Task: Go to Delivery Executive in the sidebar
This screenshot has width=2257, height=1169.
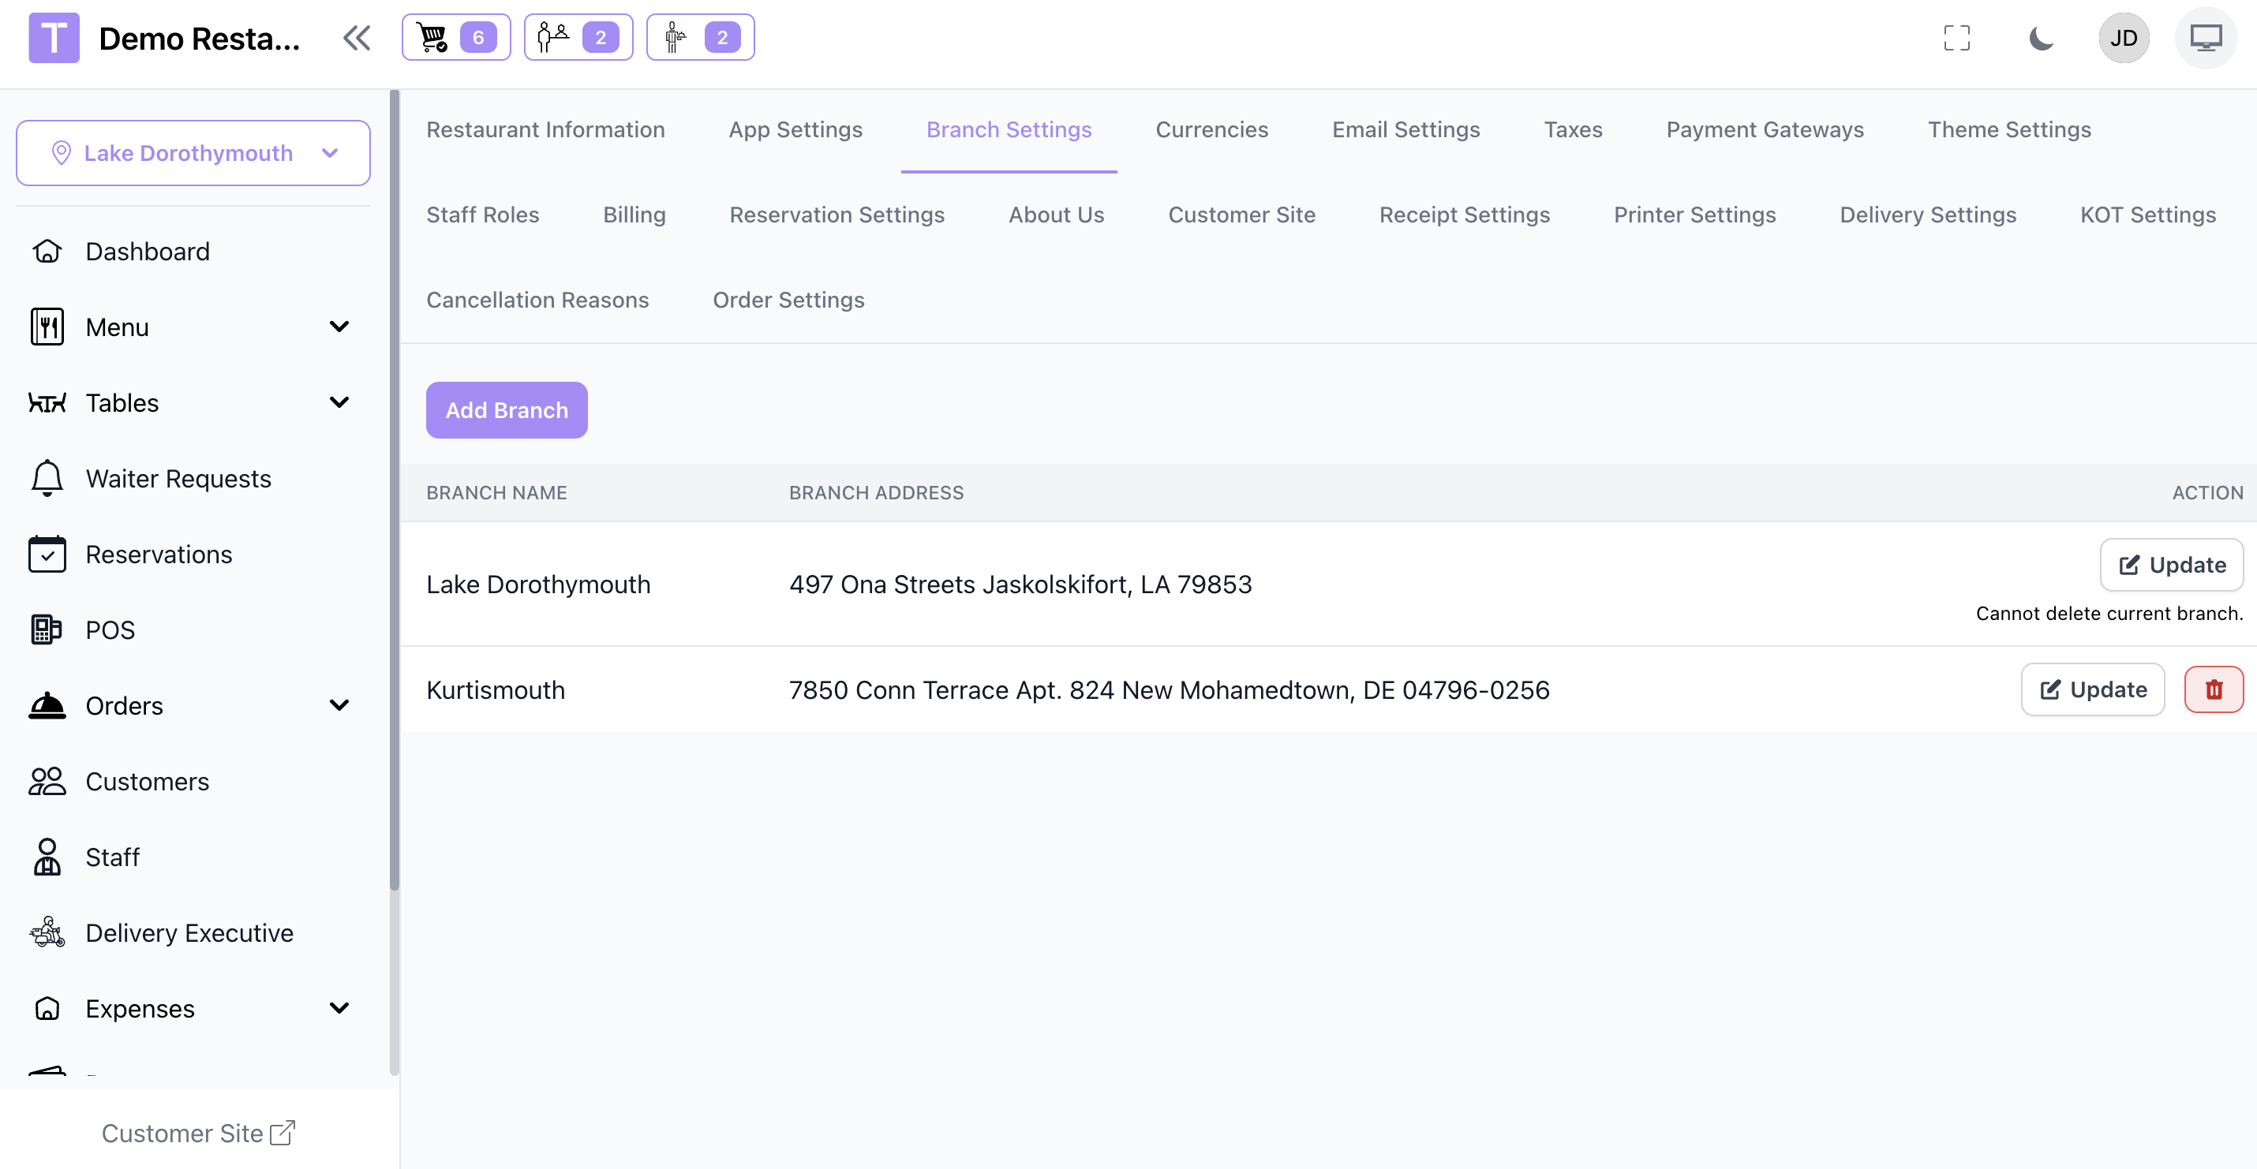Action: click(189, 932)
